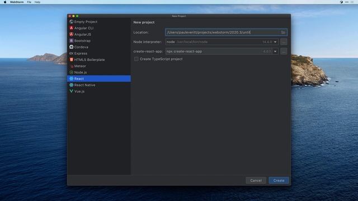Click the HTML5 Boilerplate shield icon
Viewport: 358px width, 201px height.
coord(71,60)
